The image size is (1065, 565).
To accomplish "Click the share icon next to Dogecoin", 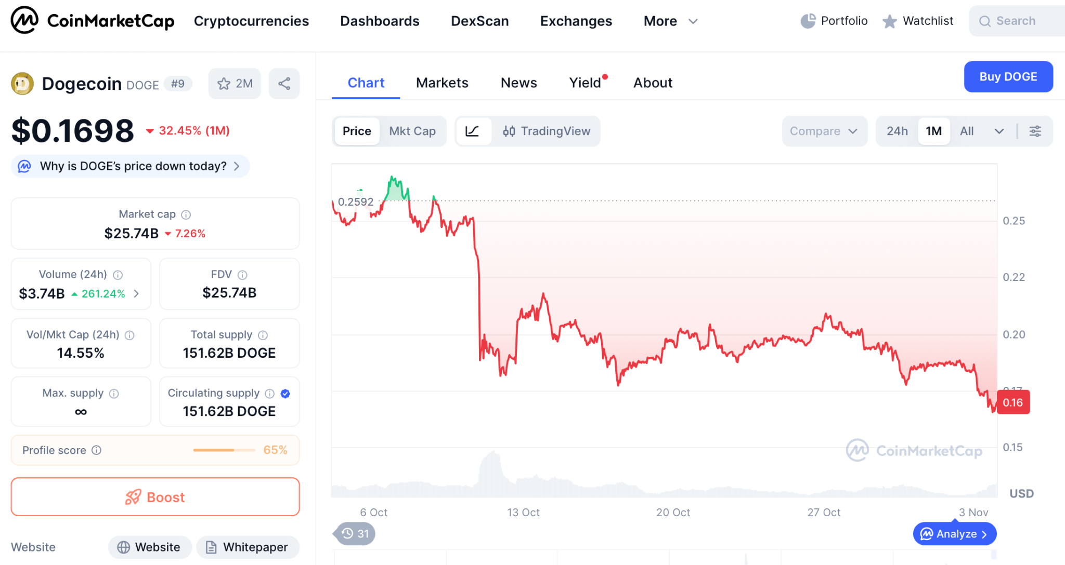I will pos(284,84).
